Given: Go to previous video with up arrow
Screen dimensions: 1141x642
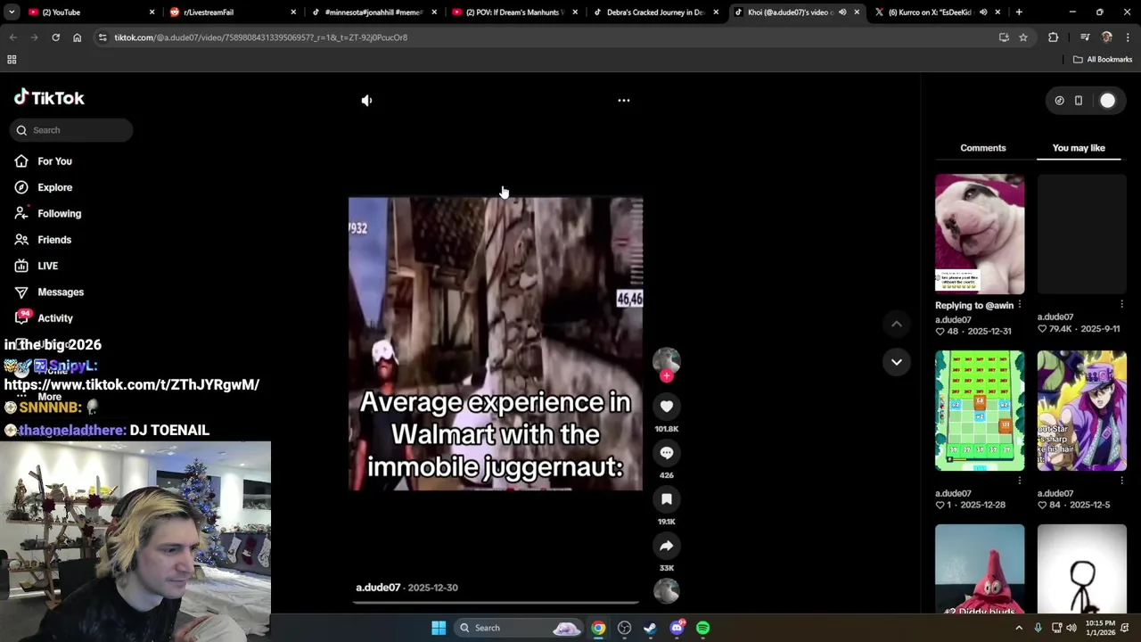Looking at the screenshot, I should tap(897, 324).
